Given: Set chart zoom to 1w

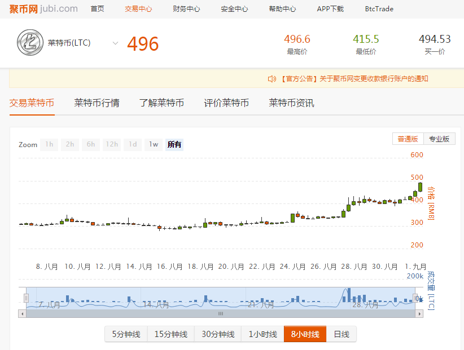Looking at the screenshot, I should click(x=153, y=144).
